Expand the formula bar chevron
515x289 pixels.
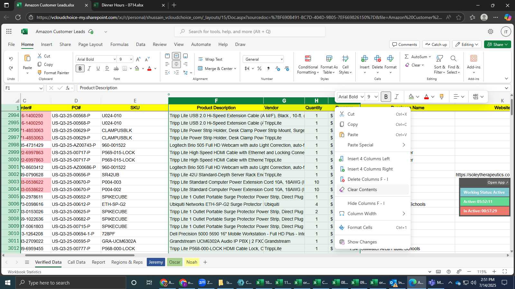506,88
